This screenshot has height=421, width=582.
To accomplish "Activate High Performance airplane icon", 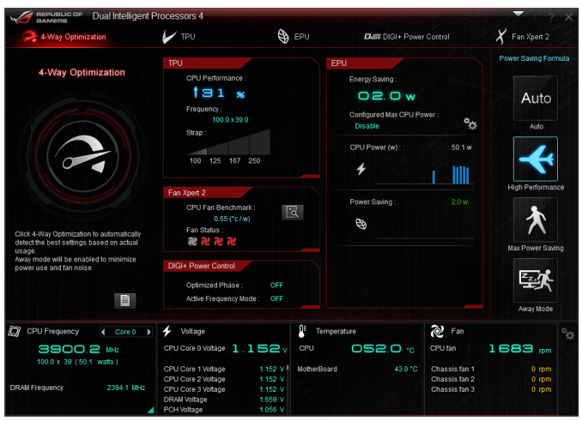I will point(536,159).
